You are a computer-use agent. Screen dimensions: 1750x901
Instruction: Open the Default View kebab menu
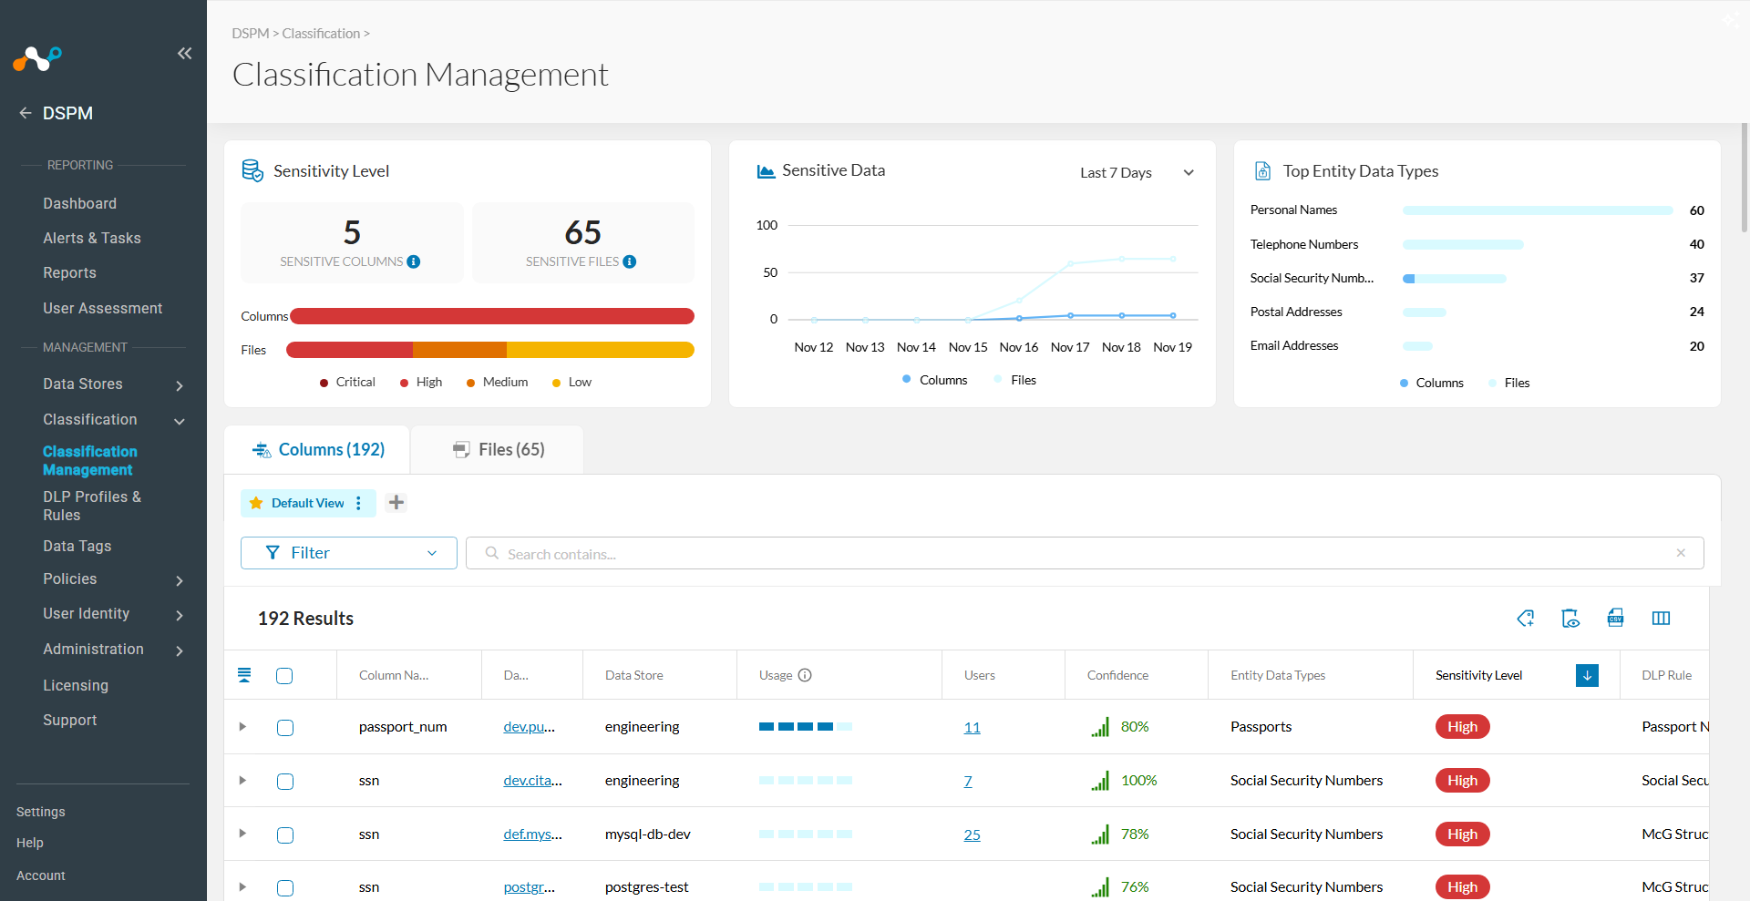pos(359,503)
